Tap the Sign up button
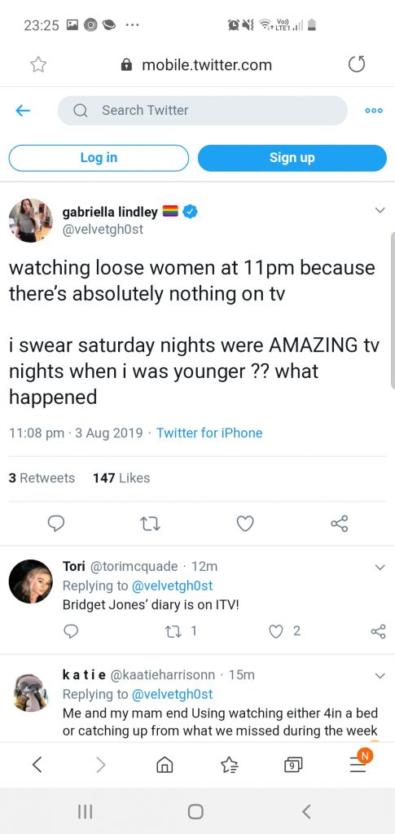Image resolution: width=395 pixels, height=834 pixels. 292,158
